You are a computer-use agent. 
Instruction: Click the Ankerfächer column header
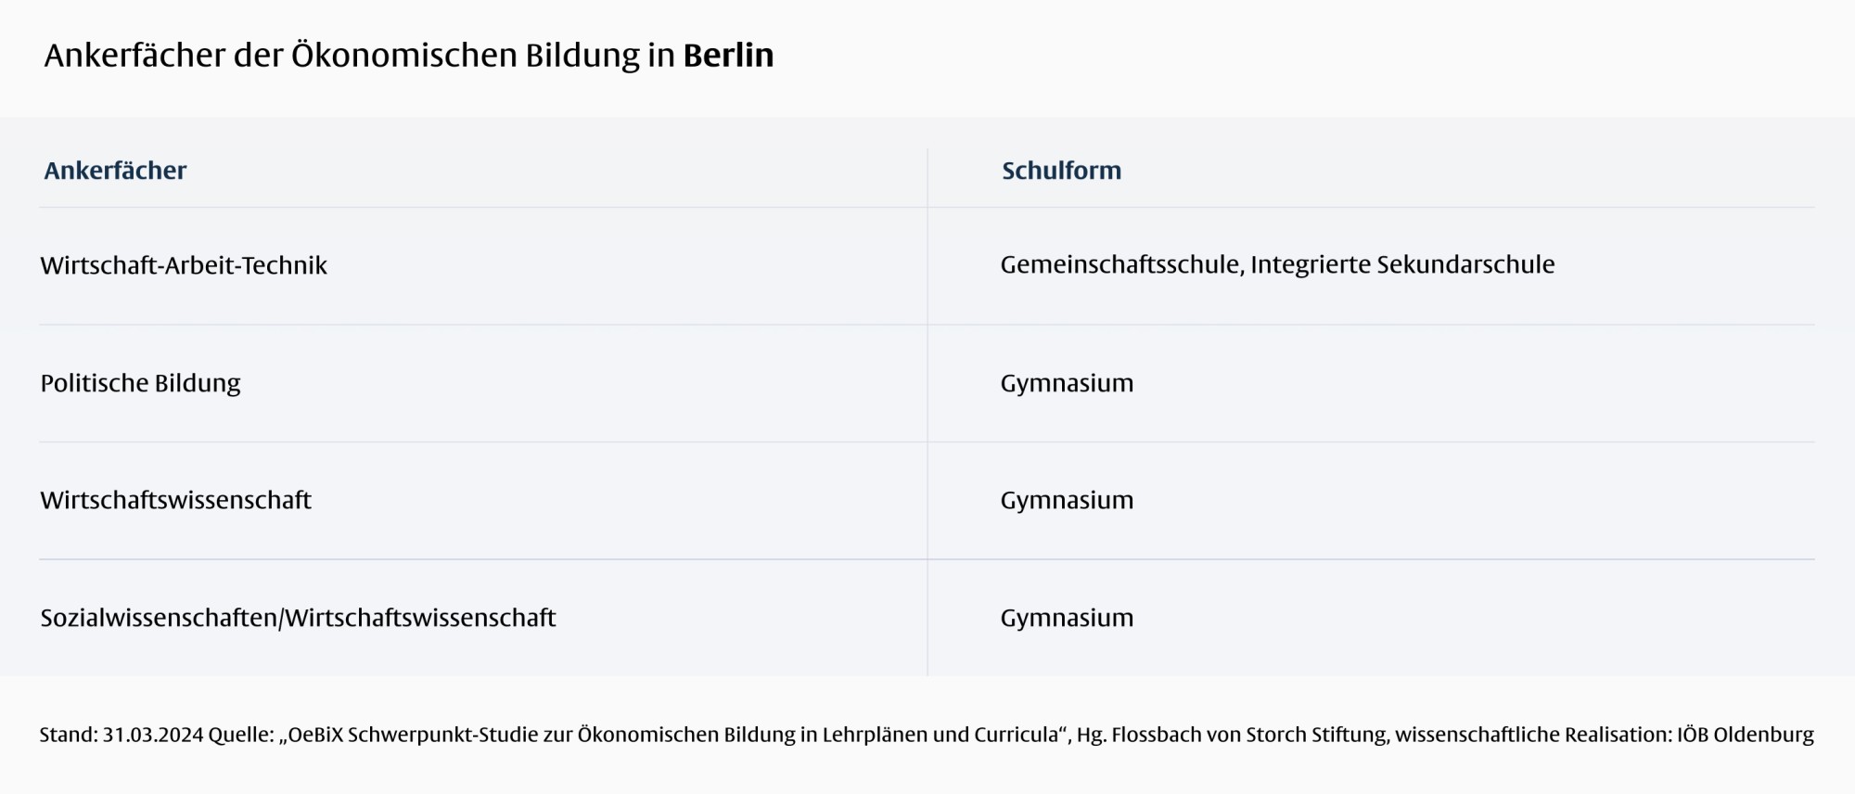115,171
